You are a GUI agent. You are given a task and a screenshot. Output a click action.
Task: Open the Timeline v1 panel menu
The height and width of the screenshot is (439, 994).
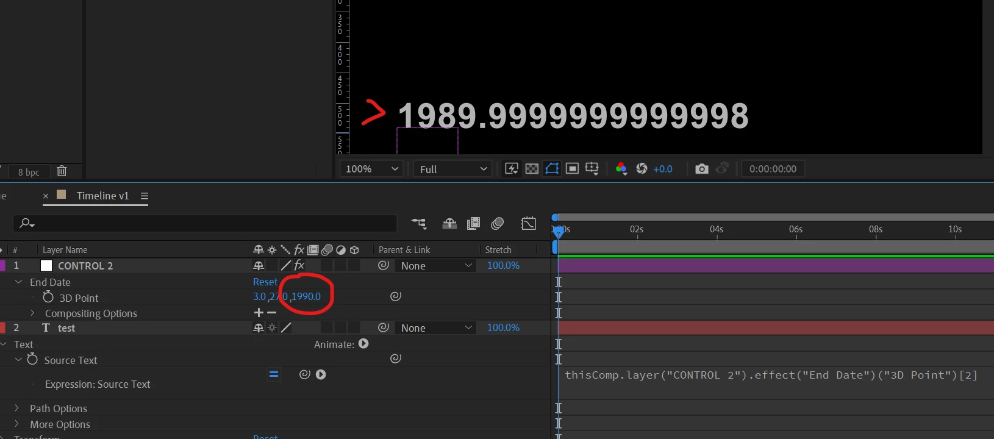point(145,196)
